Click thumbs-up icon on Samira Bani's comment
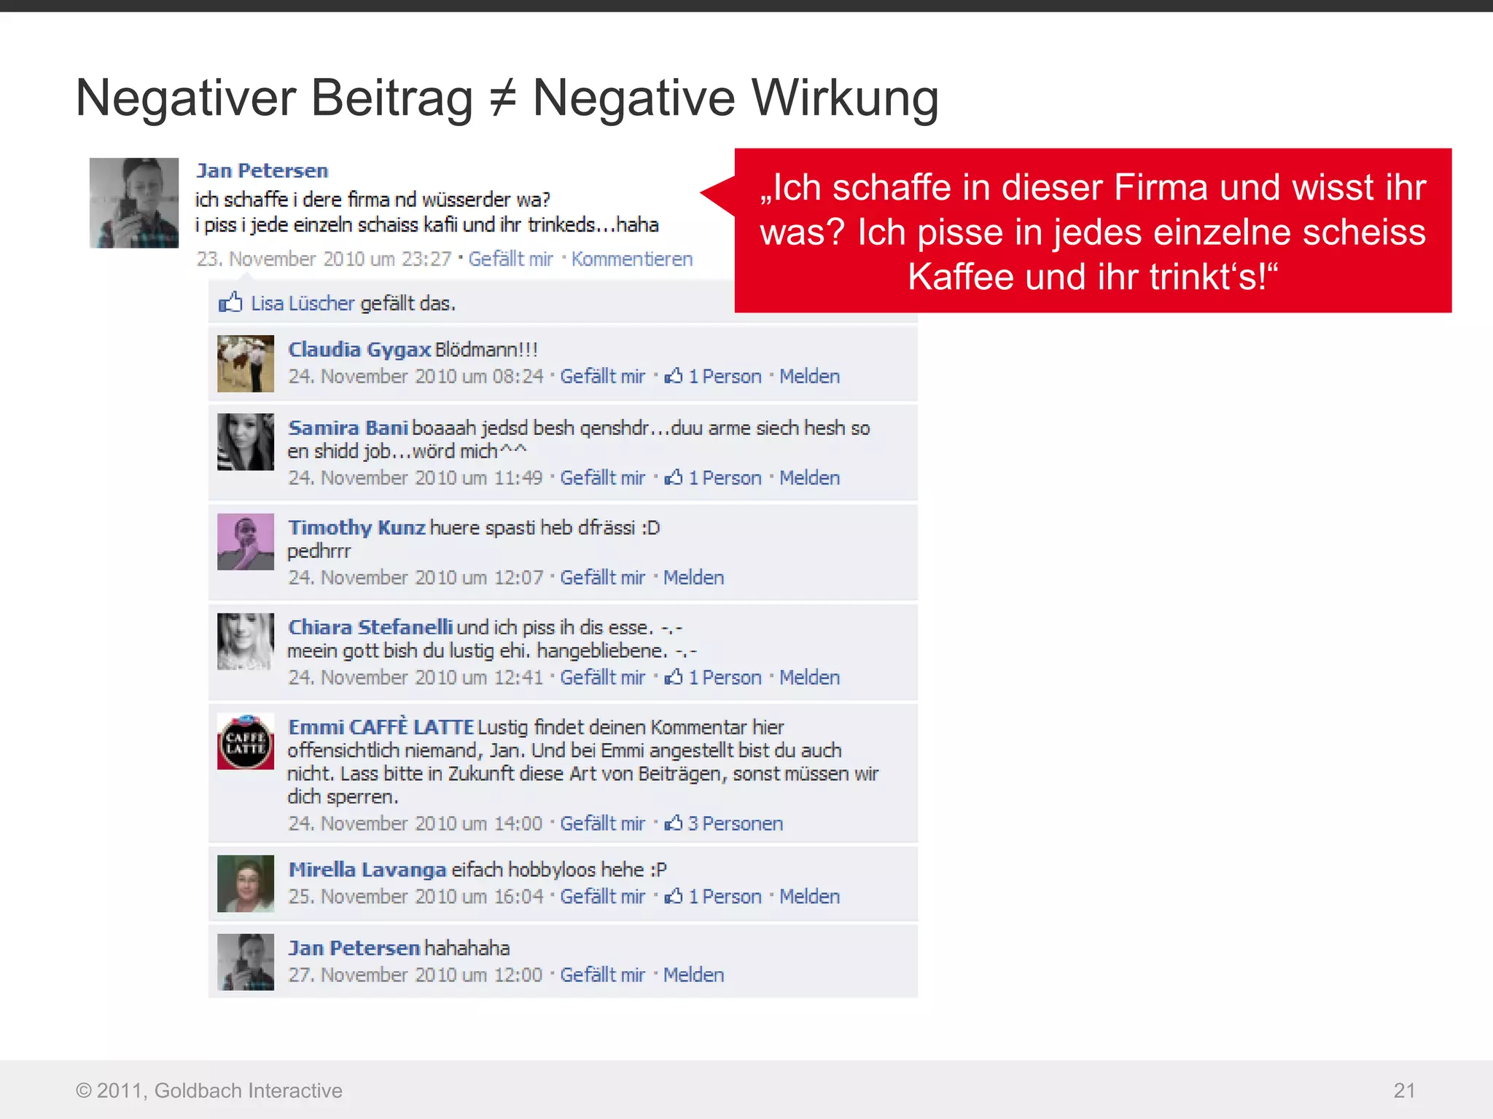Screen dimensions: 1493x1119 coord(673,476)
